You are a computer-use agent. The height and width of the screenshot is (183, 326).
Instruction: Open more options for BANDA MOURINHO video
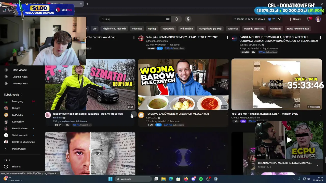click(320, 37)
